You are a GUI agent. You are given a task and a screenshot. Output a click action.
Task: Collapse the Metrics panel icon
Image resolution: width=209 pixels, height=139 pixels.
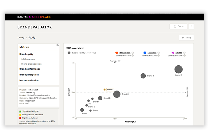pyautogui.click(x=58, y=45)
